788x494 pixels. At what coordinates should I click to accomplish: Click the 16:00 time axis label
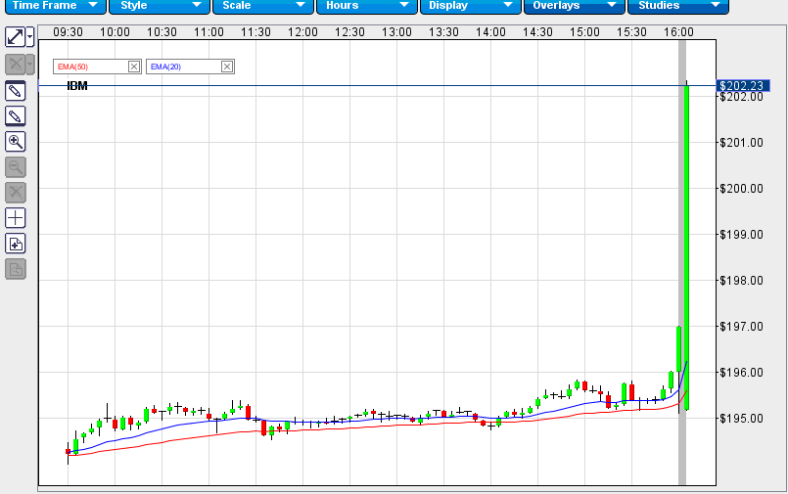(x=678, y=32)
